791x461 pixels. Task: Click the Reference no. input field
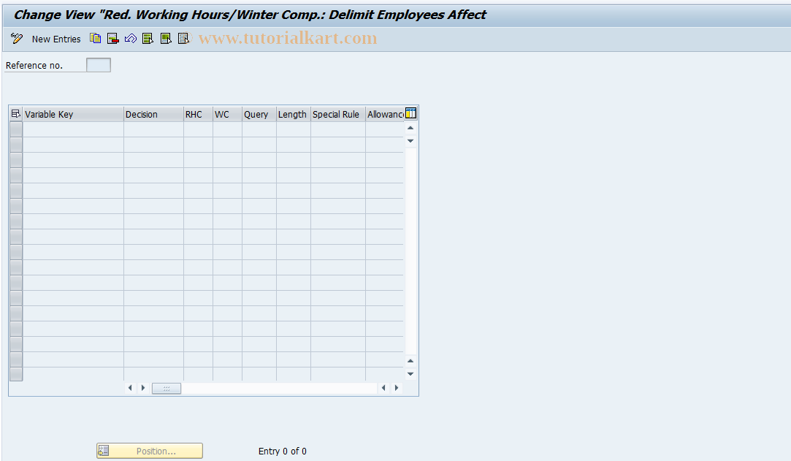coord(99,65)
